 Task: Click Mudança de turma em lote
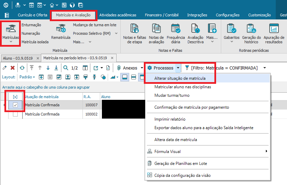(95, 25)
